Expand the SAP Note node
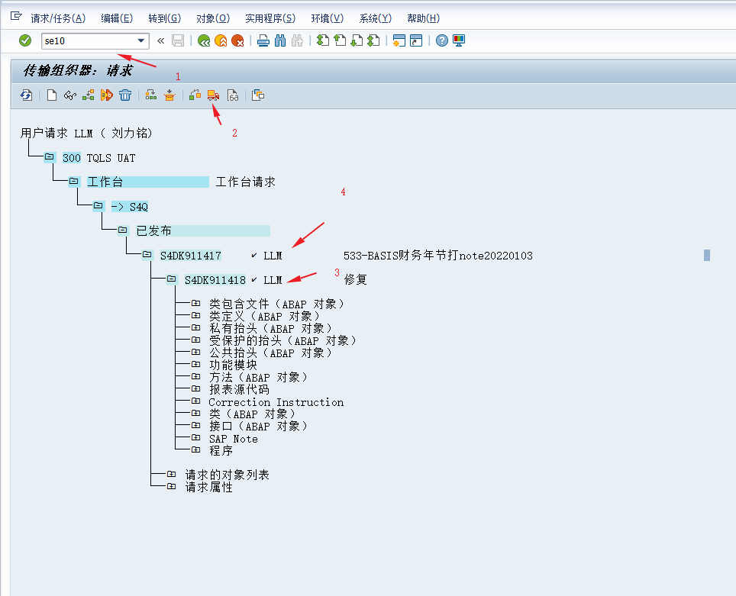736x596 pixels. (x=196, y=438)
